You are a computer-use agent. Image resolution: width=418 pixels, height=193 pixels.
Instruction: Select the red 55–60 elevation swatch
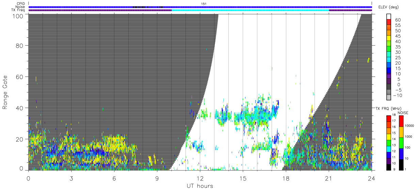coord(389,22)
